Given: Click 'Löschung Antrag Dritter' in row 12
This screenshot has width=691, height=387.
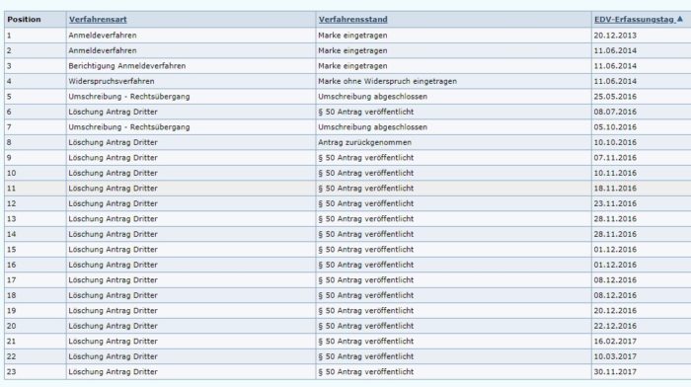Looking at the screenshot, I should pos(113,203).
